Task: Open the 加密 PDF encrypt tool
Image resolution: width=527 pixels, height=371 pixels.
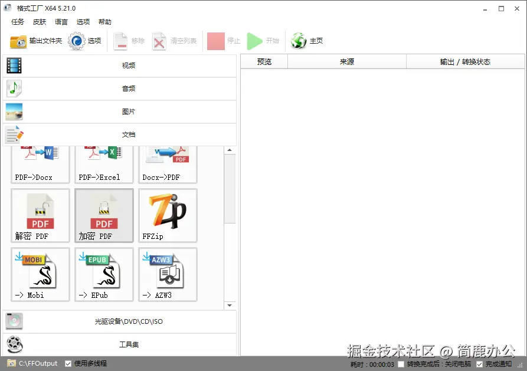Action: click(x=104, y=215)
